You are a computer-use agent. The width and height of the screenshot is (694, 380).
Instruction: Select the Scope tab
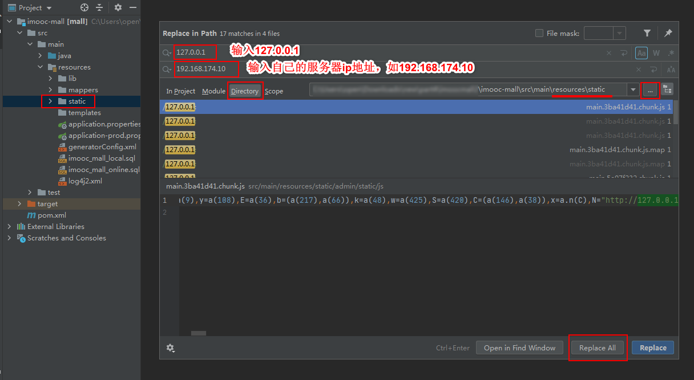(x=274, y=91)
